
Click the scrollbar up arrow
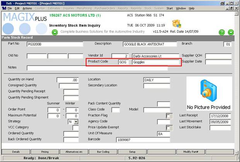click(236, 13)
